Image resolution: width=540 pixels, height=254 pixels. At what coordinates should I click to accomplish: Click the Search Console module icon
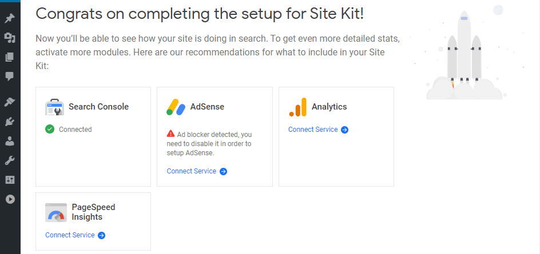[55, 107]
